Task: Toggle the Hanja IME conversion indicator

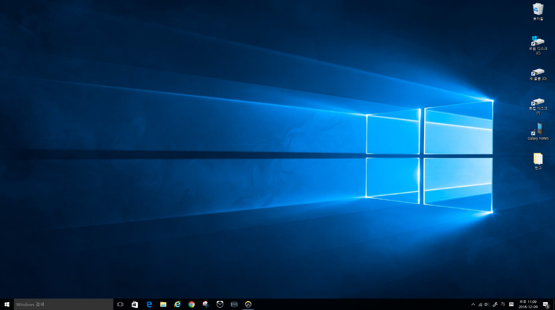Action: [512, 304]
